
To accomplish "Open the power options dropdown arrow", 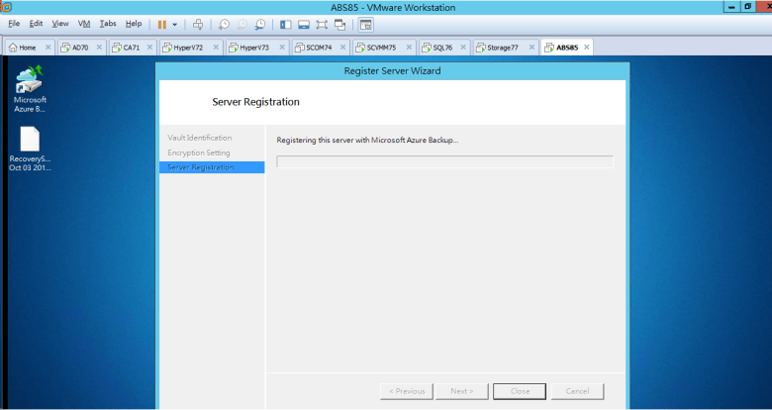I will tap(175, 24).
